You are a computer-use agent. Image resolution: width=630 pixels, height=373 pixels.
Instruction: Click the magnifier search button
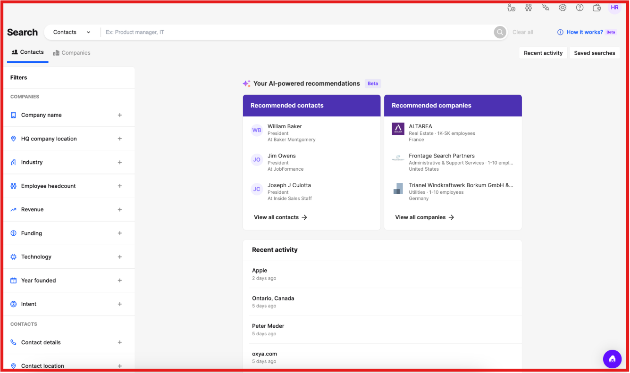tap(500, 32)
